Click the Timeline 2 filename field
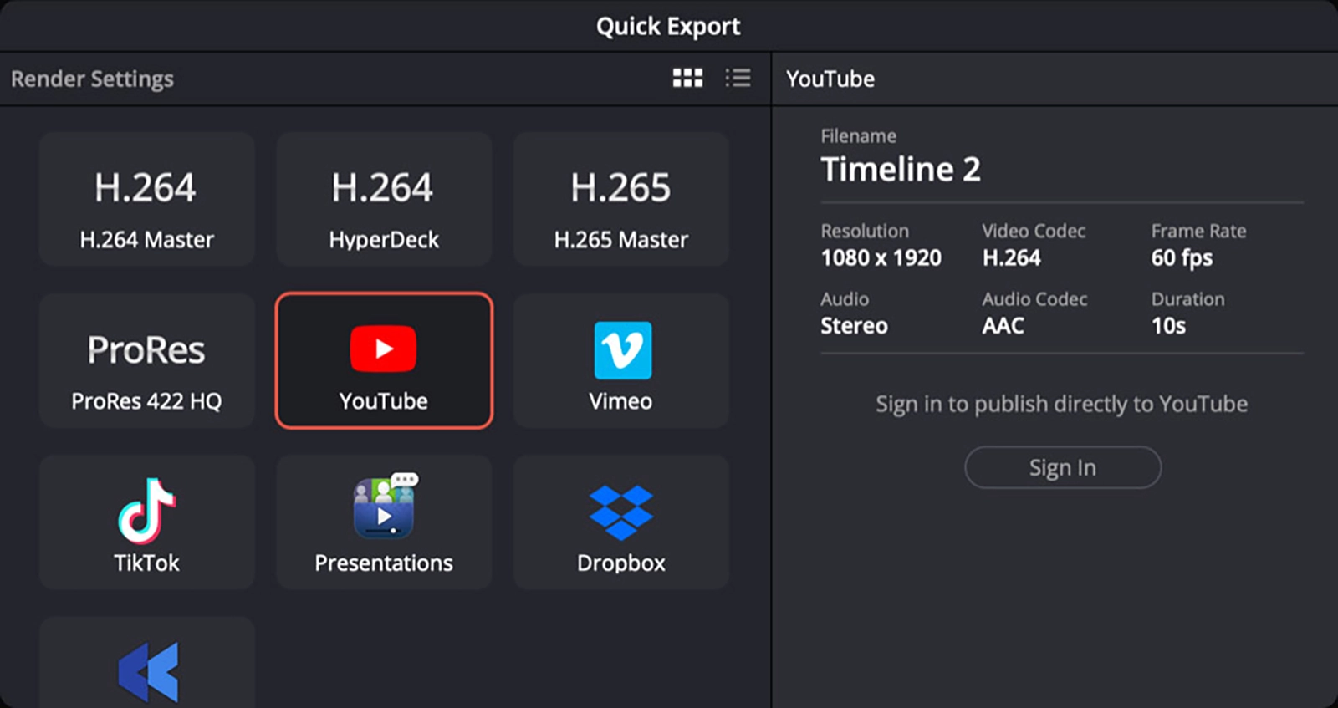This screenshot has height=708, width=1338. 901,170
